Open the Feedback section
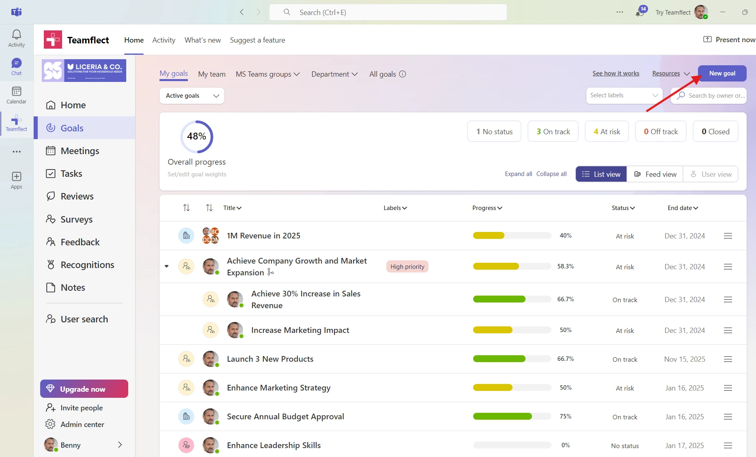Viewport: 756px width, 457px height. click(x=80, y=242)
